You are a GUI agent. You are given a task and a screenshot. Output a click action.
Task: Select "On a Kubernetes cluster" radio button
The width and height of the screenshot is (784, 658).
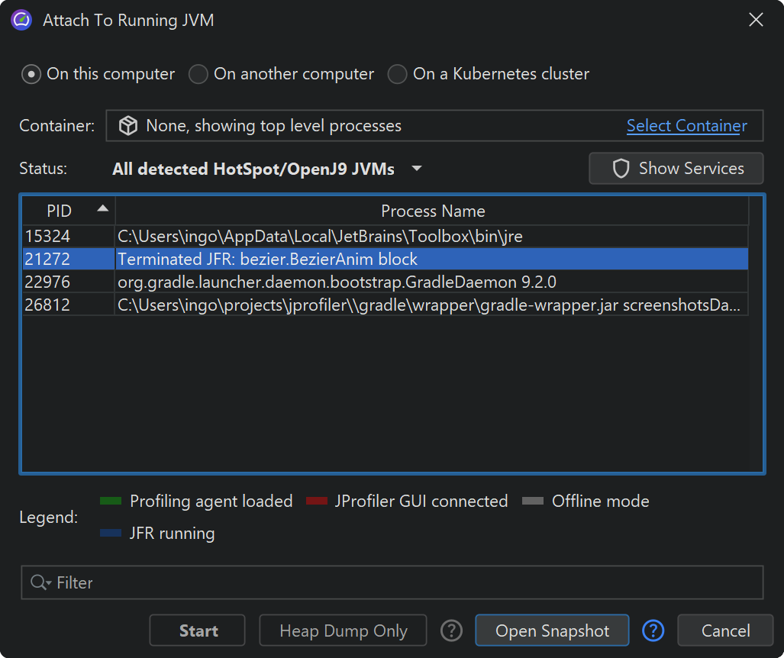(397, 74)
